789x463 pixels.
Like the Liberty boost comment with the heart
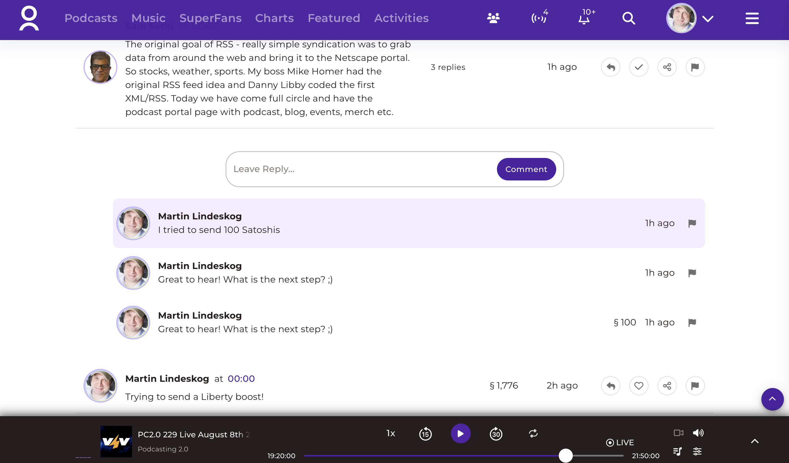639,386
